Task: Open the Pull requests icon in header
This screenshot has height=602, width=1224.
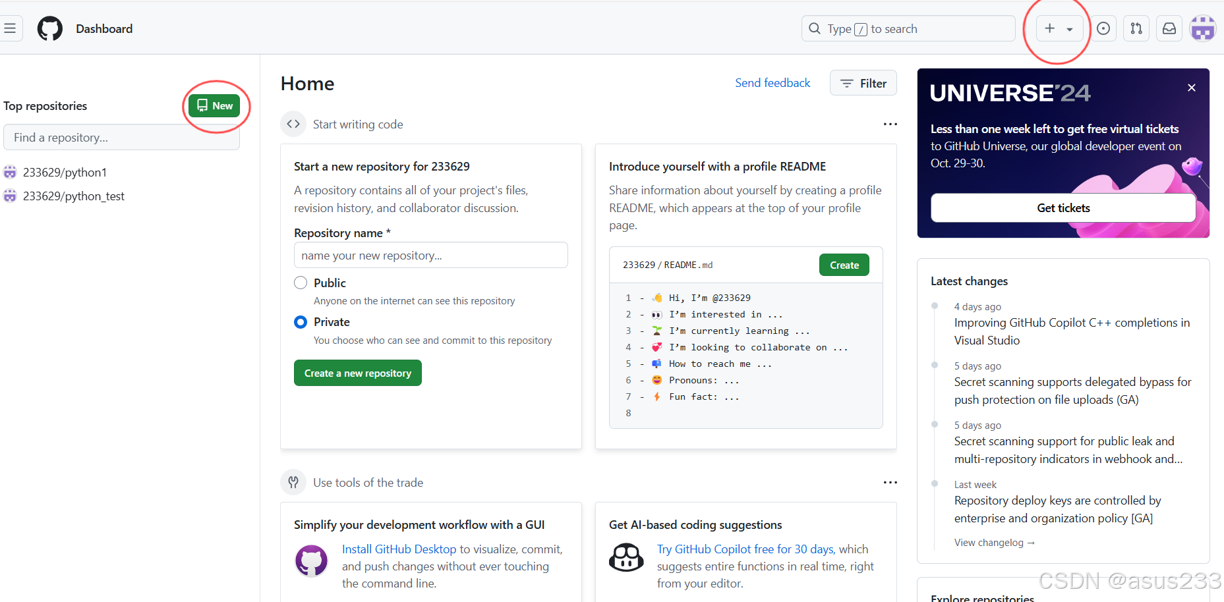Action: pos(1136,28)
